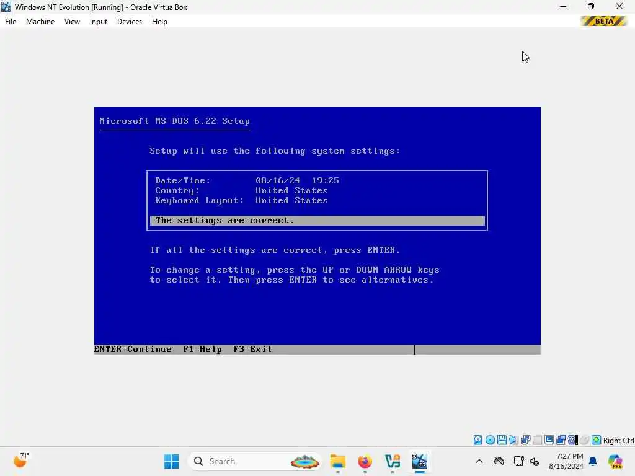Open Copilot preview icon in taskbar

coord(615,461)
